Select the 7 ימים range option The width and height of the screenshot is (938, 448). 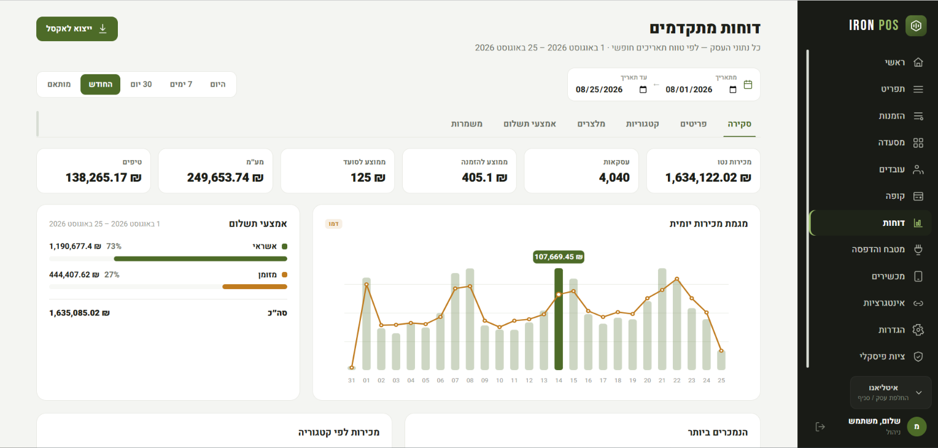tap(181, 84)
